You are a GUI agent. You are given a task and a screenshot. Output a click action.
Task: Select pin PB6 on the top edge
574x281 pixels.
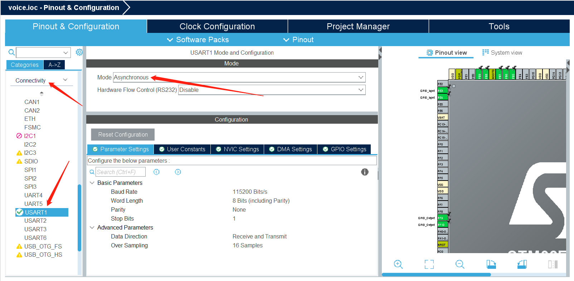[506, 74]
